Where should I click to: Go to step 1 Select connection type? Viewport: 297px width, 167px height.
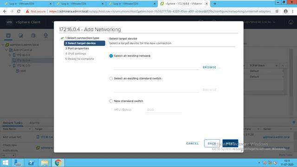point(82,38)
